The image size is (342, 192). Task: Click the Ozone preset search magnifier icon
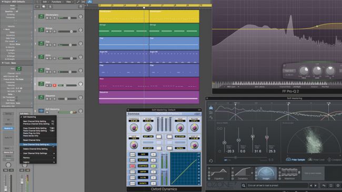pyautogui.click(x=244, y=186)
